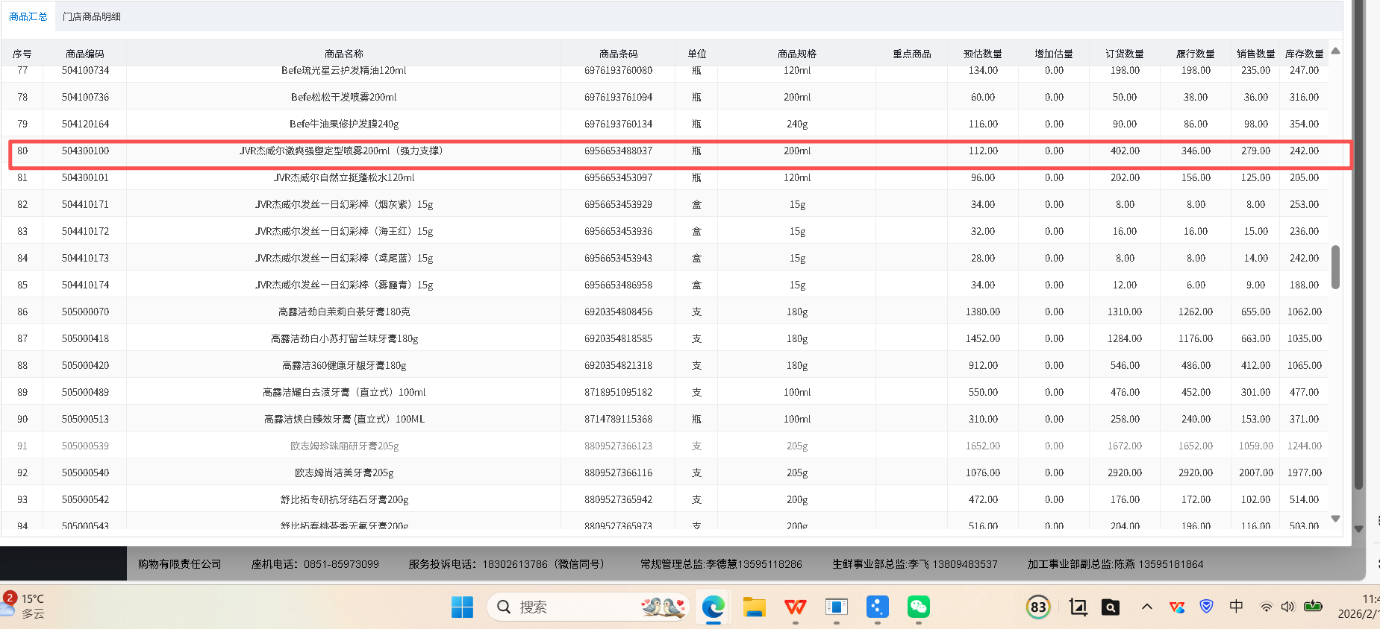Expand the hidden system tray icons chevron
Screen dimensions: 1380x629
pyautogui.click(x=1147, y=607)
